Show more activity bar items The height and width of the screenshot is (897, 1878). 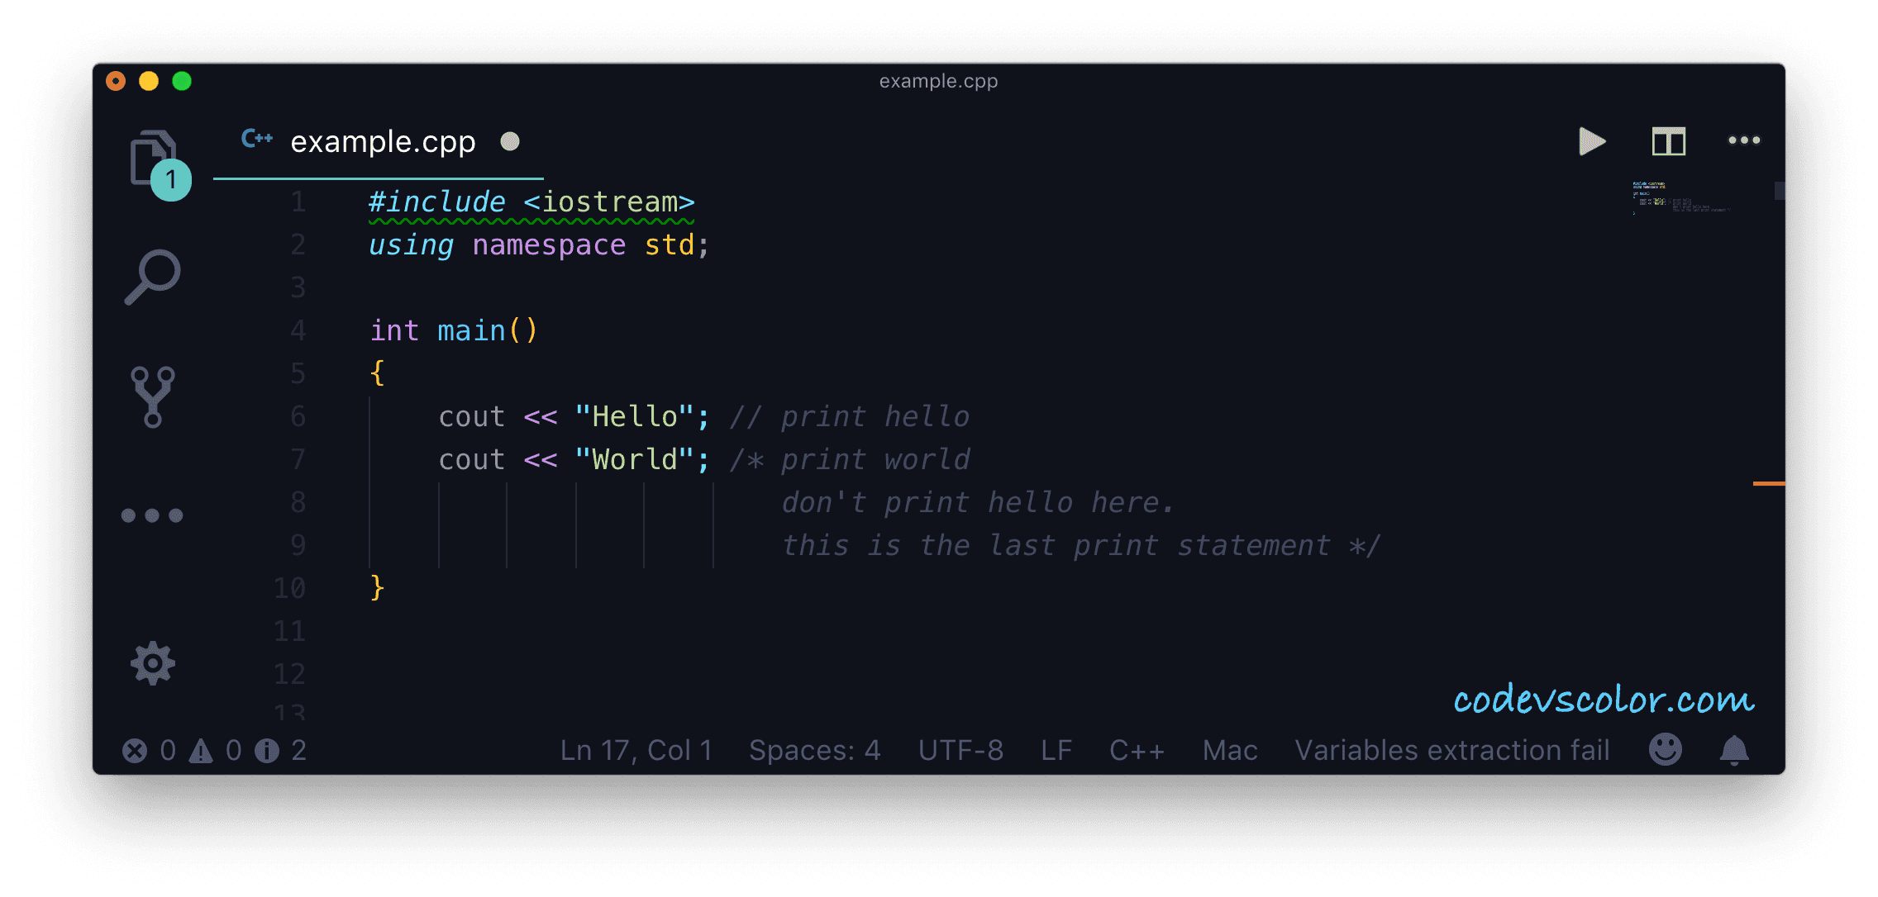(x=152, y=515)
